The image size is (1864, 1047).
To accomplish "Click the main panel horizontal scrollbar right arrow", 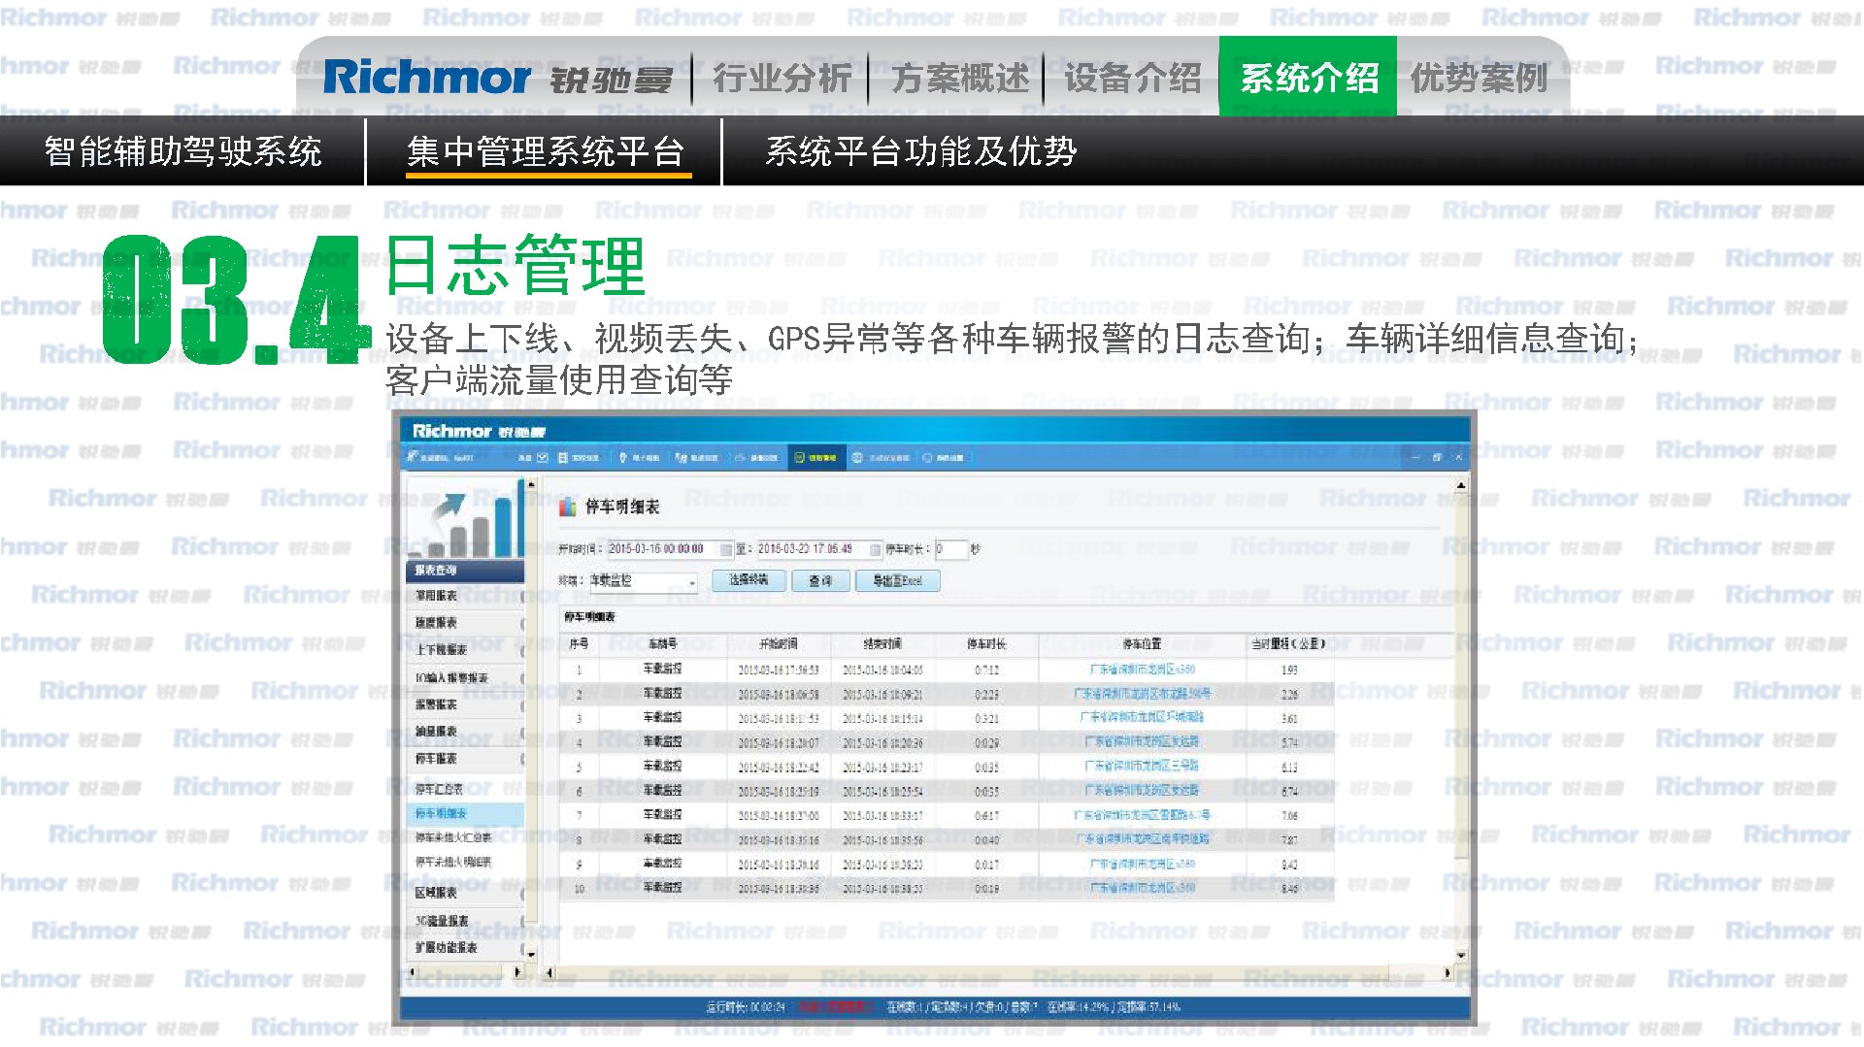I will point(1447,971).
